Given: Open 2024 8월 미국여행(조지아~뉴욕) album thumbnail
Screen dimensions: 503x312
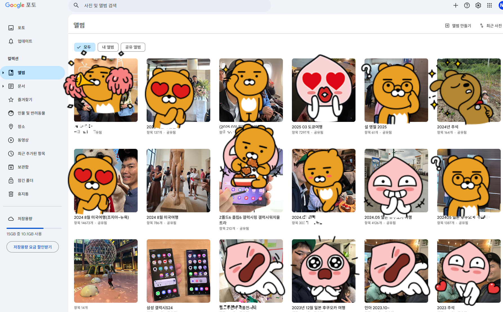Looking at the screenshot, I should click(106, 181).
